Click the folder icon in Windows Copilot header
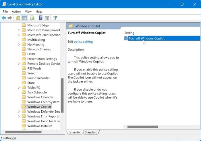Viewport: 201px width, 141px height. [x=71, y=26]
